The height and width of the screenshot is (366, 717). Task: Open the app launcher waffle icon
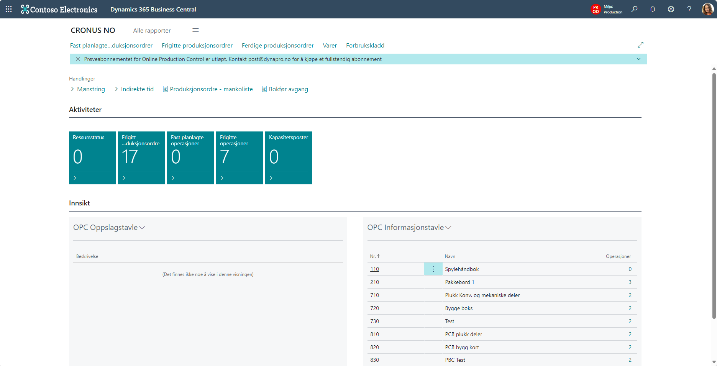point(8,9)
